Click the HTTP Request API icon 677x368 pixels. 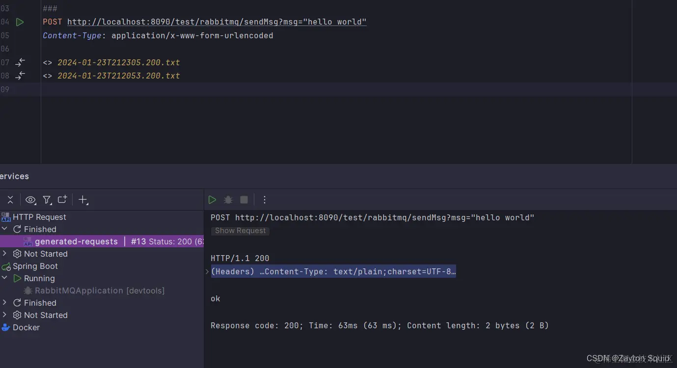coord(6,217)
